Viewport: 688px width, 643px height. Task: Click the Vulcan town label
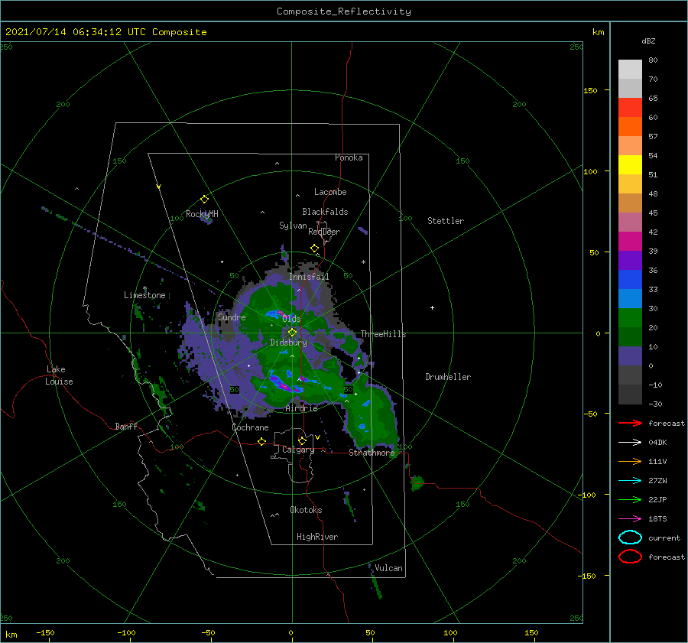pos(388,568)
